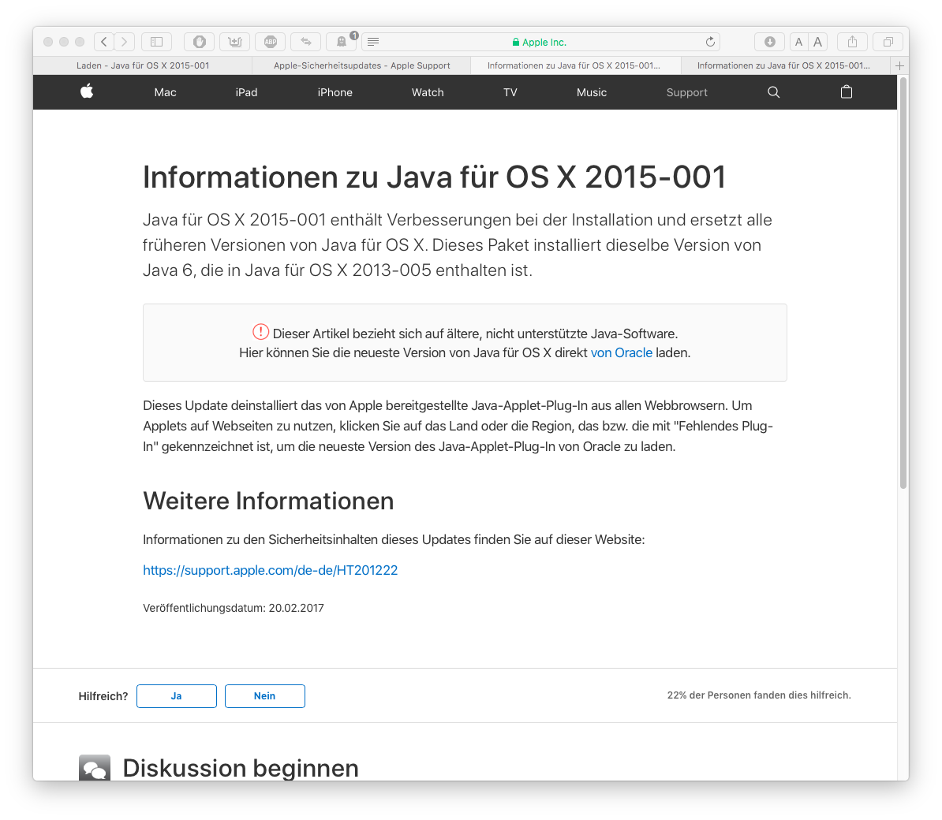This screenshot has height=820, width=942.
Task: Click the vertical page scrollbar
Action: coord(903,282)
